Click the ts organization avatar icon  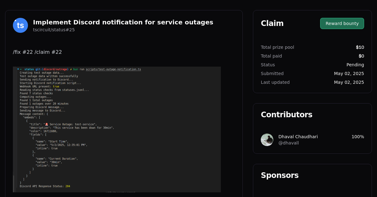point(20,25)
